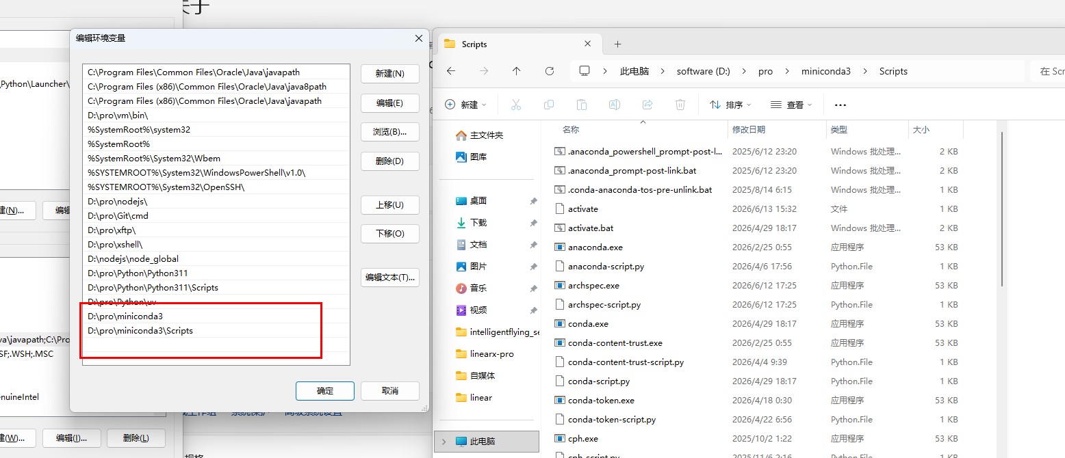Click 删除(D) in environment variable dialog
Screen dimensions: 1065x458
pyautogui.click(x=389, y=161)
